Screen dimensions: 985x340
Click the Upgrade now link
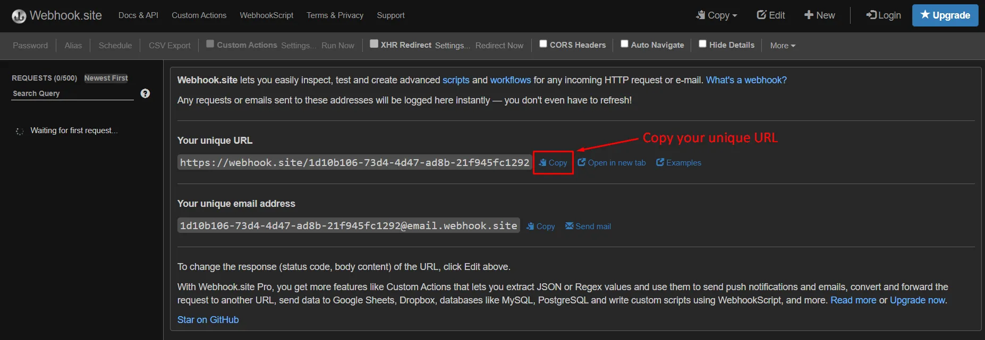(x=918, y=300)
